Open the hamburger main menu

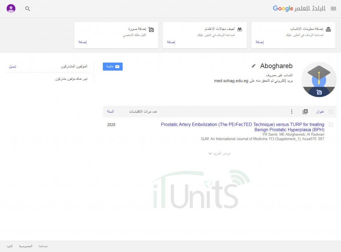(333, 9)
